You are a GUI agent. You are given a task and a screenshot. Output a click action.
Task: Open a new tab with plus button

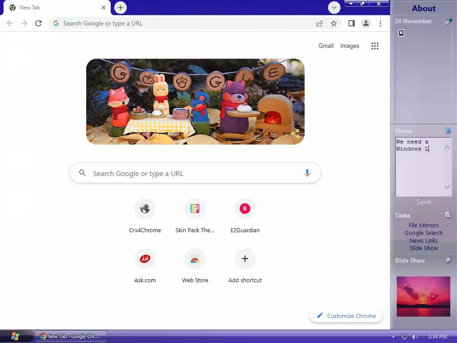(120, 8)
